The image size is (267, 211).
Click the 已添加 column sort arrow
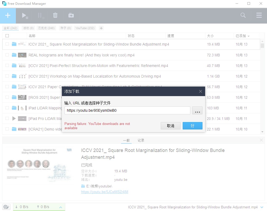click(x=248, y=36)
